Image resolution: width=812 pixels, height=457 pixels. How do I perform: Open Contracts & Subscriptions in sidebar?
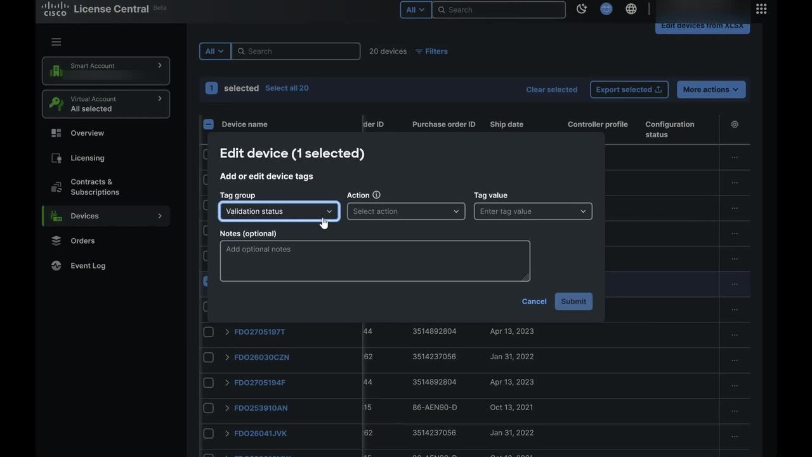tap(95, 187)
